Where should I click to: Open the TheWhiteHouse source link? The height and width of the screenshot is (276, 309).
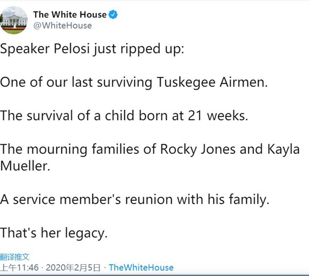[x=141, y=267]
